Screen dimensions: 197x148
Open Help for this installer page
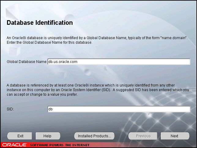[x=48, y=136]
